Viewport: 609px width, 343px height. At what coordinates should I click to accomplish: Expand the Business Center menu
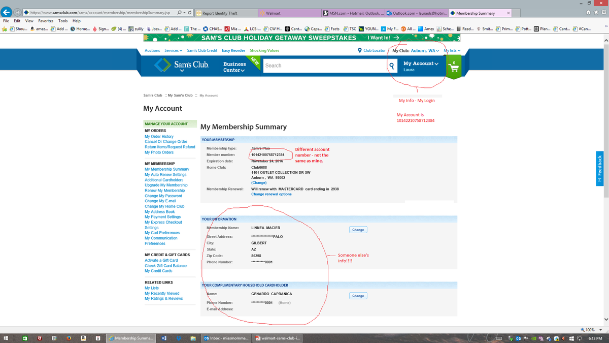click(x=234, y=67)
